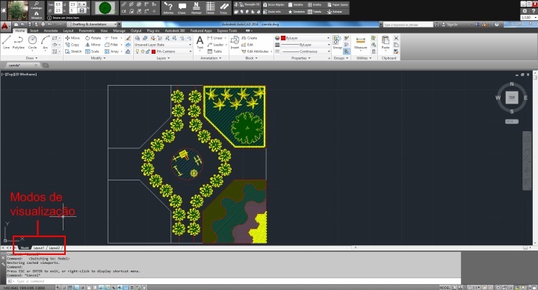Click the Nomear tool in top bar
Viewport: 538px width, 290px height.
[x=197, y=8]
